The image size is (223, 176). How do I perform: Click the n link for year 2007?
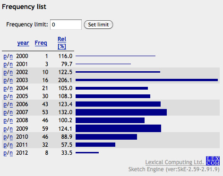[11, 112]
